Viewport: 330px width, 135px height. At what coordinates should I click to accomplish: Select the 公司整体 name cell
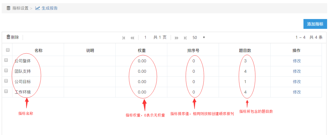[38, 61]
